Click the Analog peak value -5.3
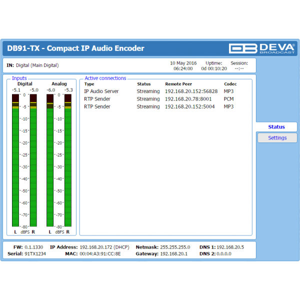The image size is (300, 300). click(x=68, y=90)
